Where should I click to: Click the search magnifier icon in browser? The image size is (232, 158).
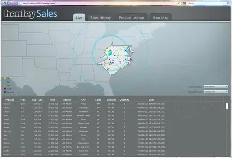(x=228, y=3)
